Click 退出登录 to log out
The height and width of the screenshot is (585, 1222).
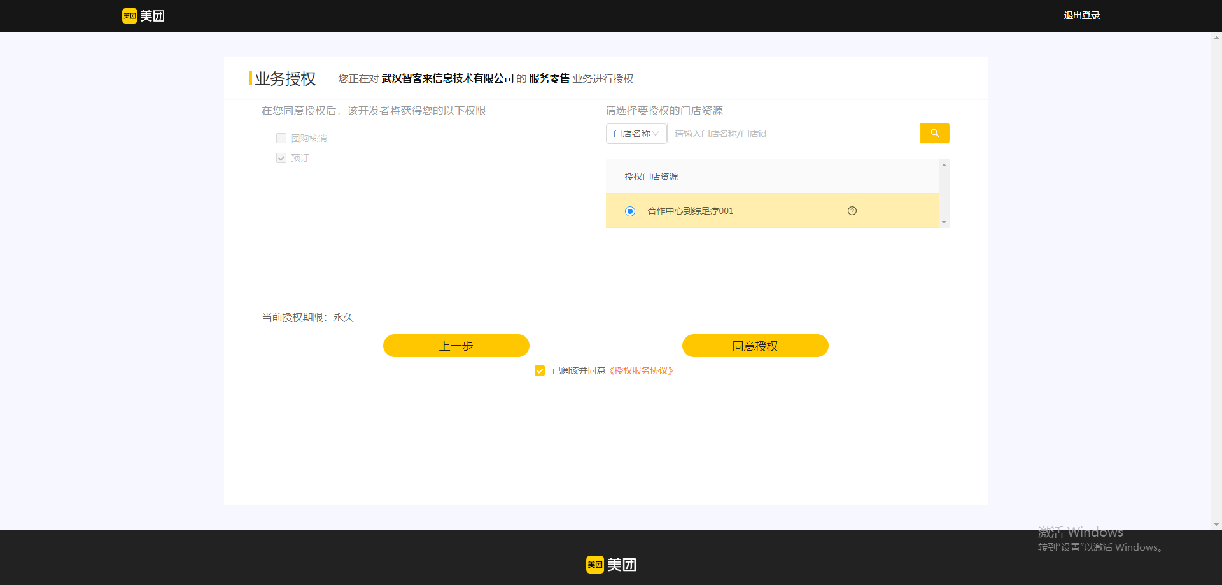point(1081,15)
